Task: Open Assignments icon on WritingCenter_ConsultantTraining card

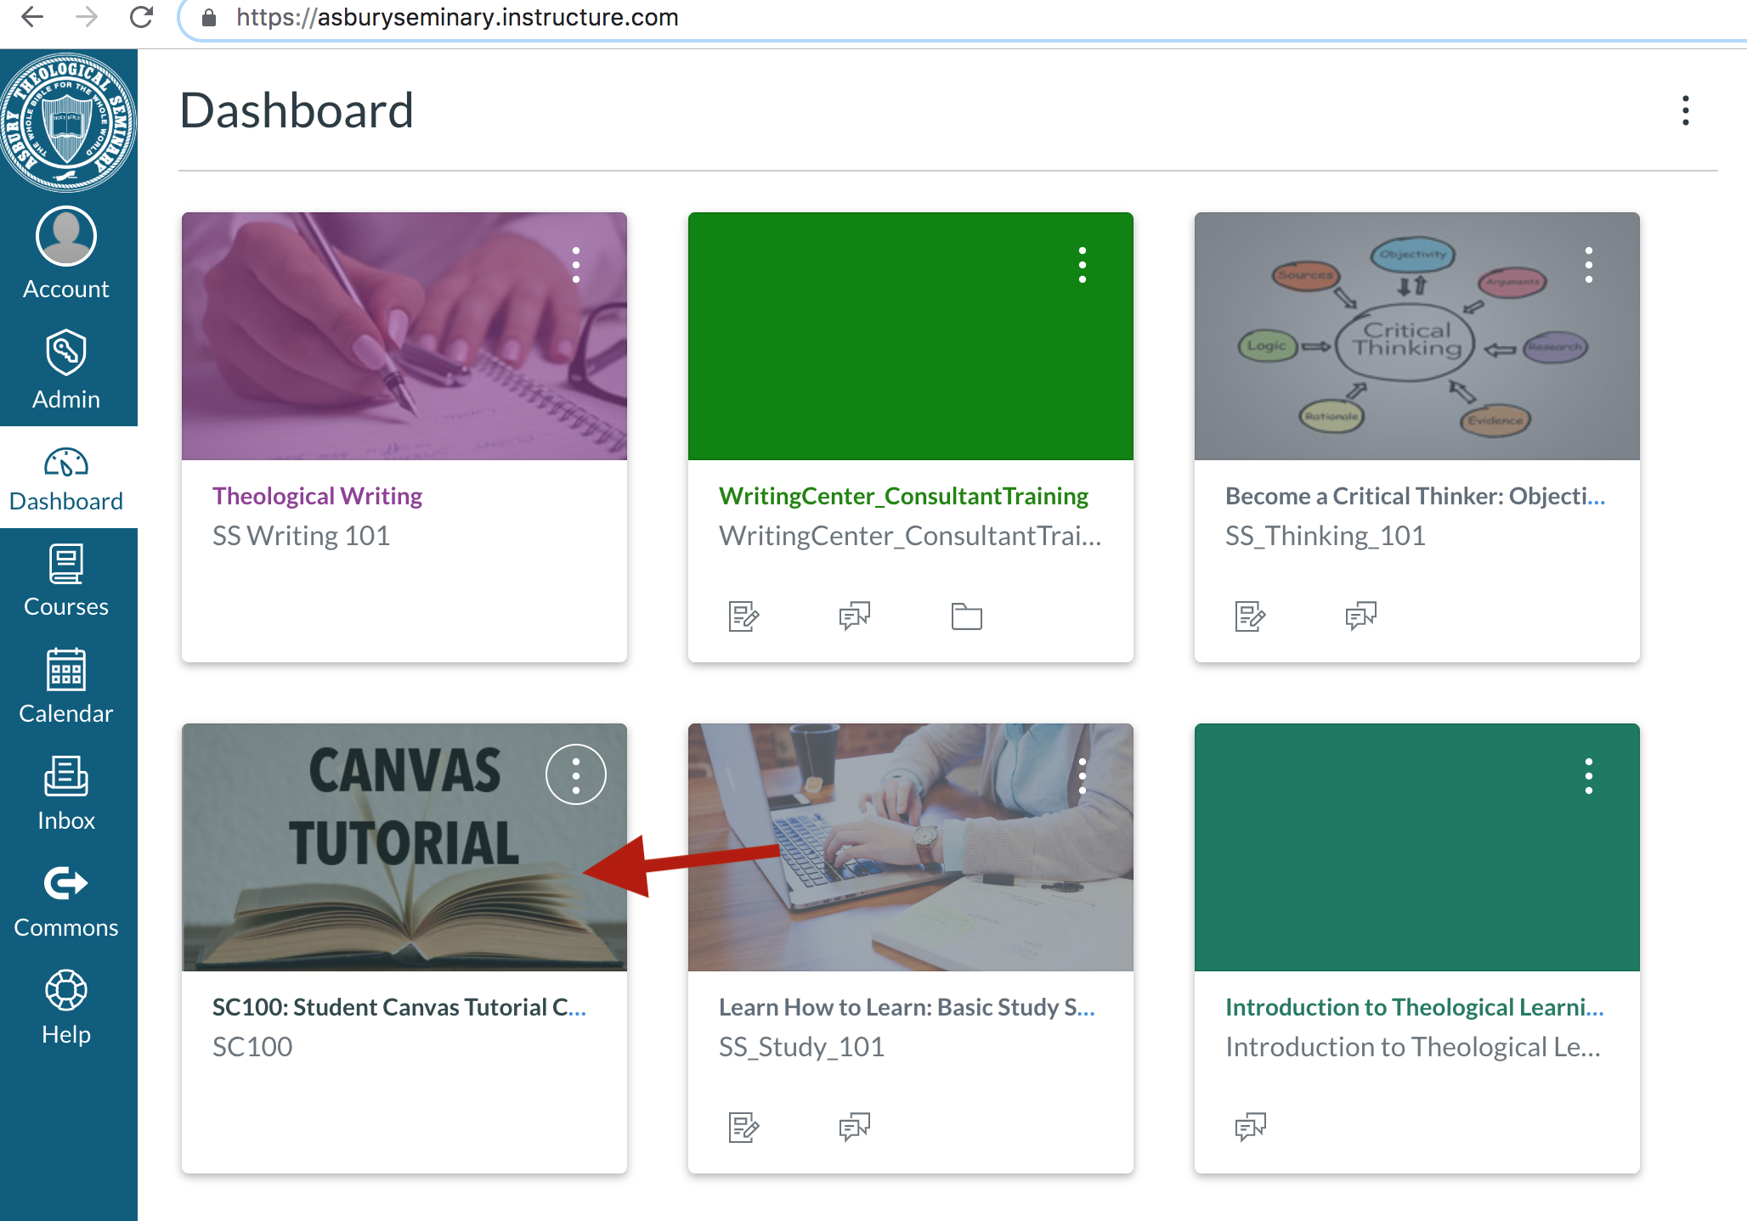Action: point(743,616)
